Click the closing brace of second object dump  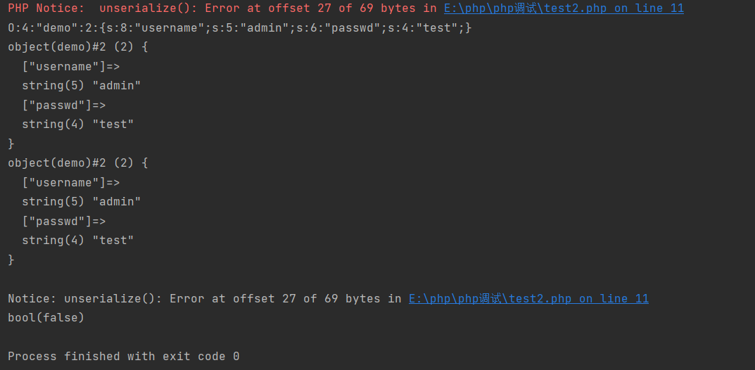pyautogui.click(x=11, y=260)
